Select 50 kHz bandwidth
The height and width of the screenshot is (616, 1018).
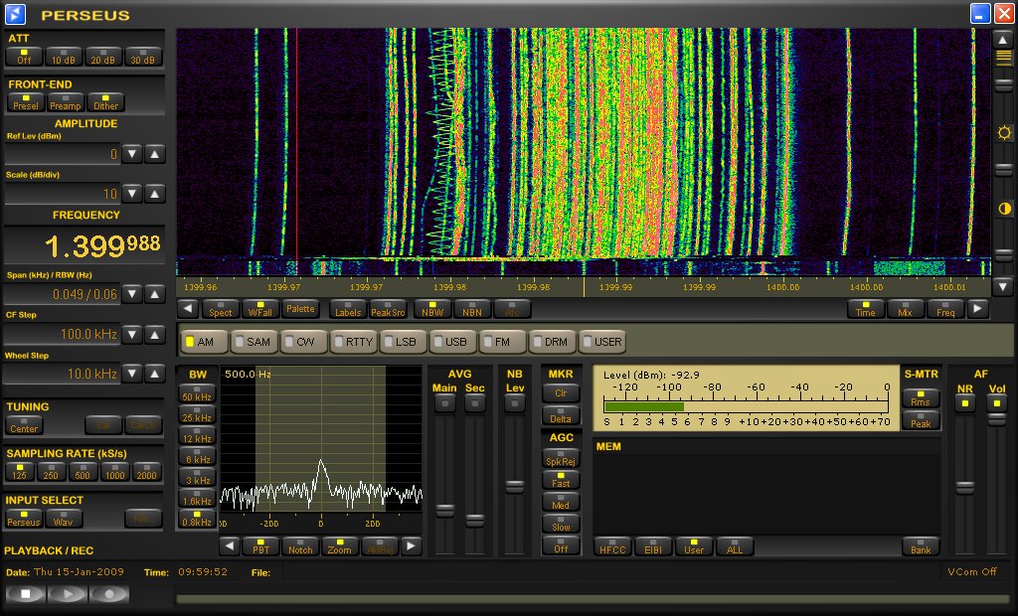point(197,393)
